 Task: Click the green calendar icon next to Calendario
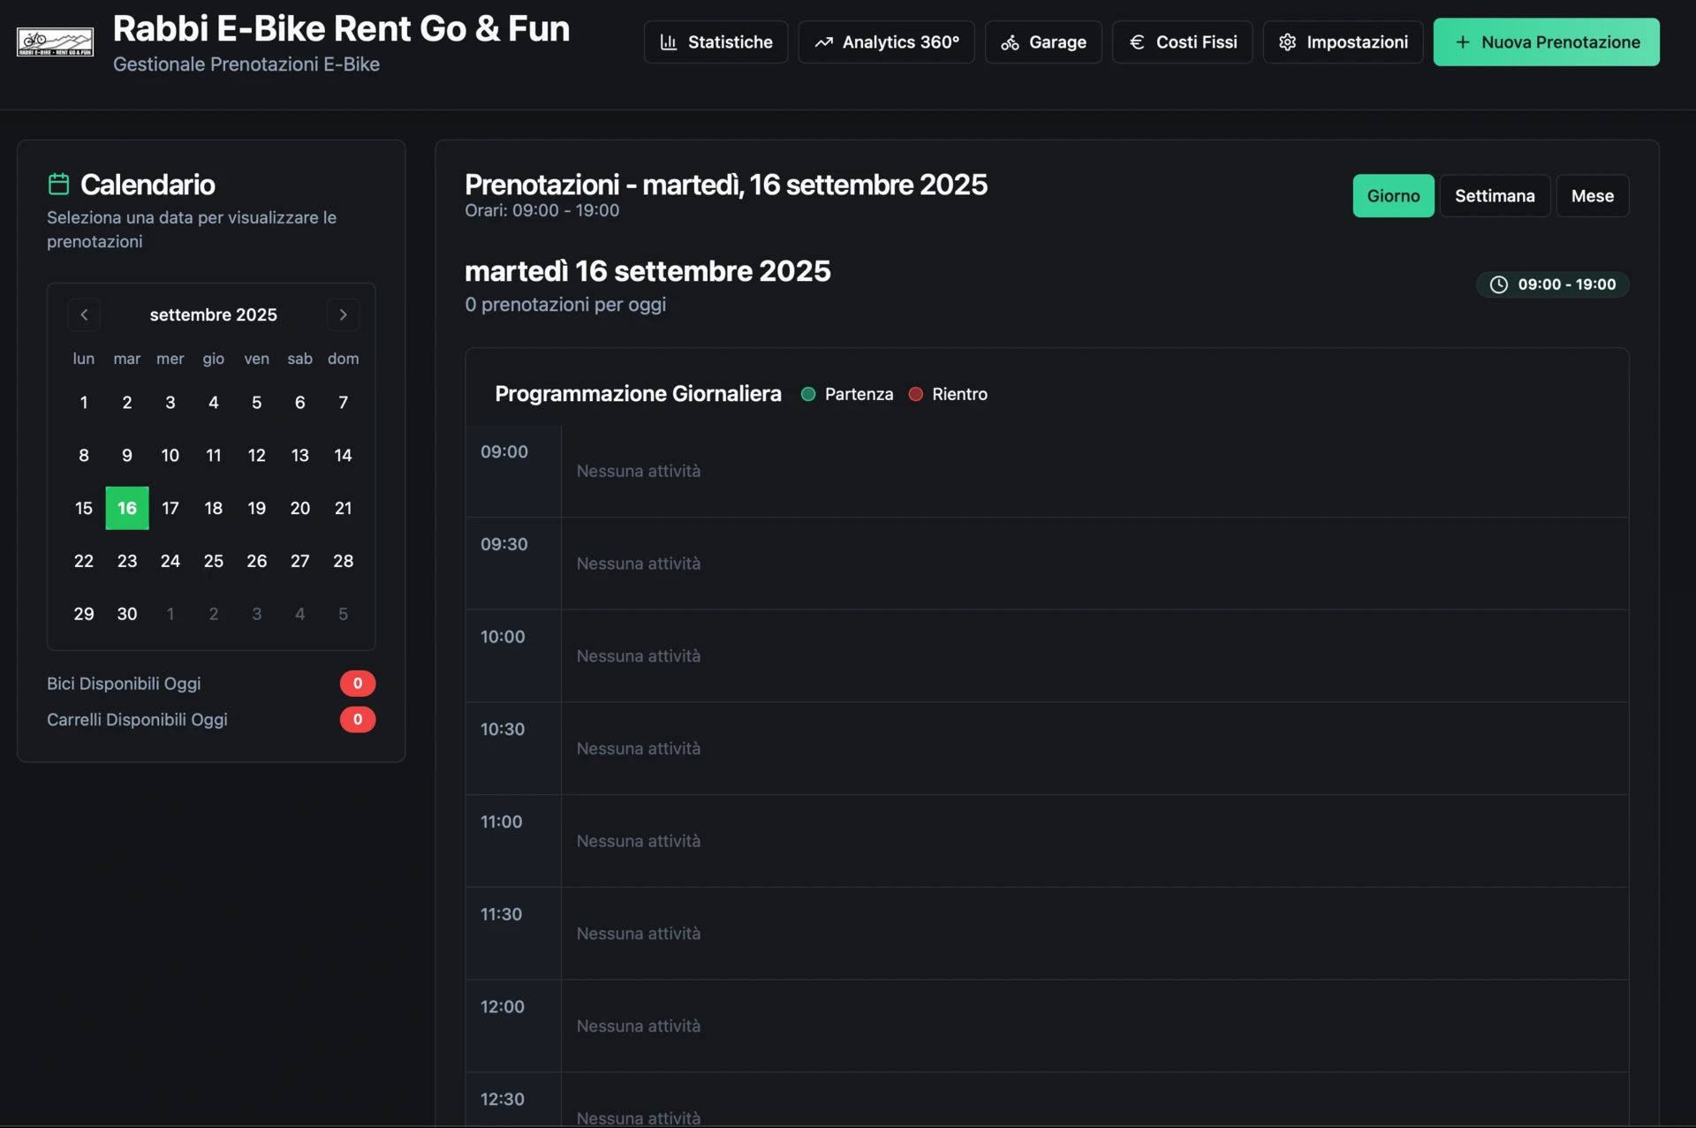click(58, 184)
